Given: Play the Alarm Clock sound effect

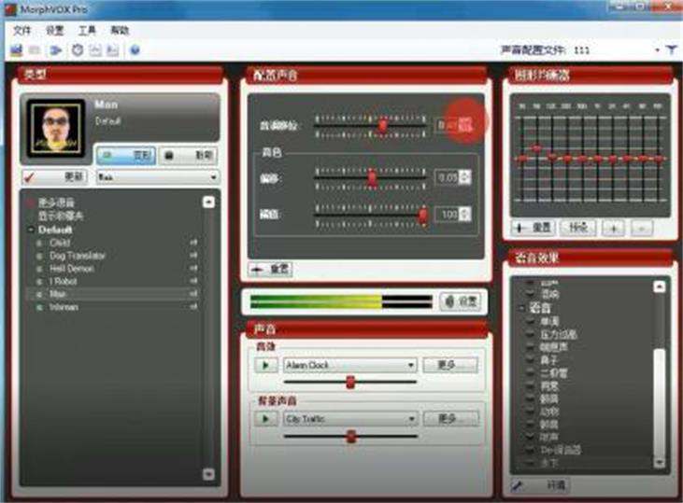Looking at the screenshot, I should pos(265,365).
